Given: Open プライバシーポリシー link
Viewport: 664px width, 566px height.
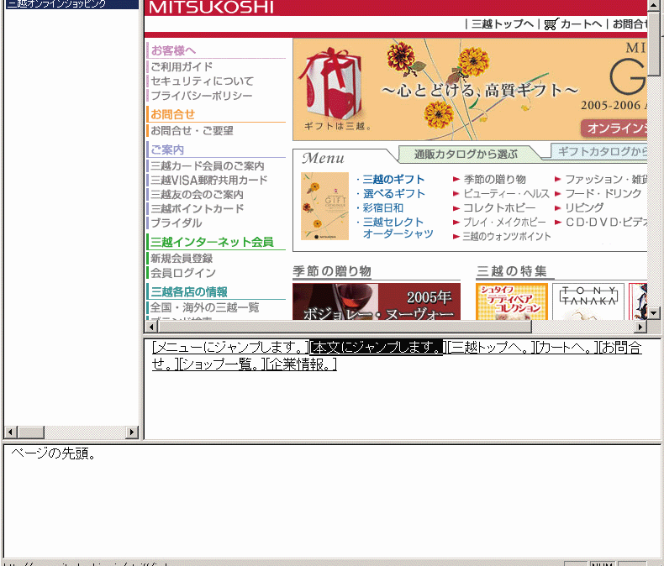Looking at the screenshot, I should pos(202,96).
